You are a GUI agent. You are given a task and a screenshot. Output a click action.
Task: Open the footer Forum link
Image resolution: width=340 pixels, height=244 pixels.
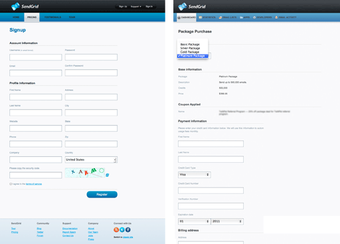click(40, 235)
